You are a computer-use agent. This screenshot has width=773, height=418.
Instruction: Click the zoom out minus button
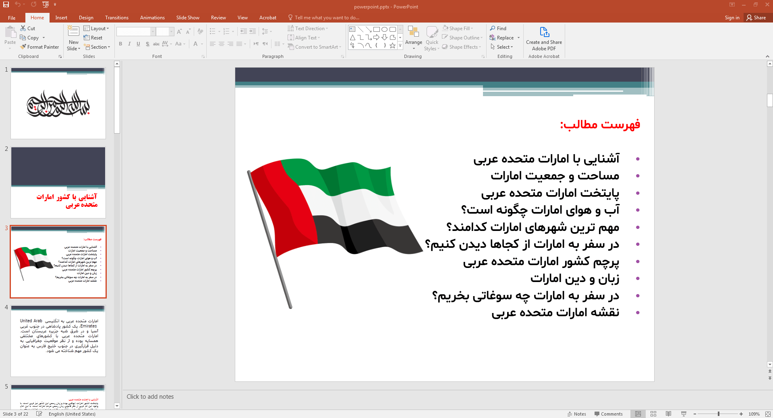(x=695, y=414)
